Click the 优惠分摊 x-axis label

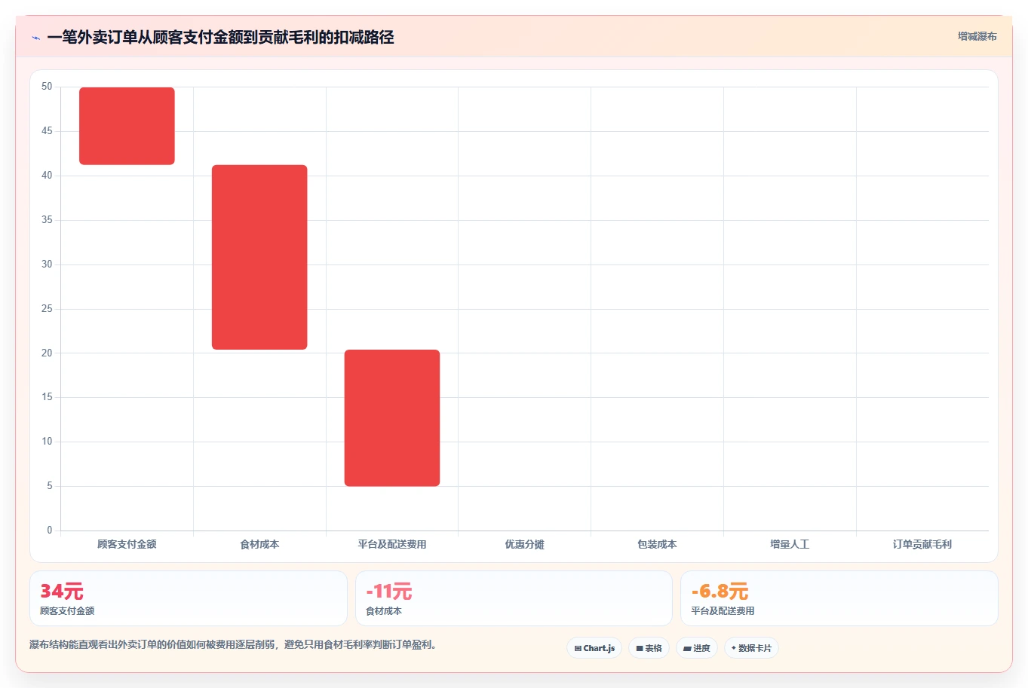[524, 544]
